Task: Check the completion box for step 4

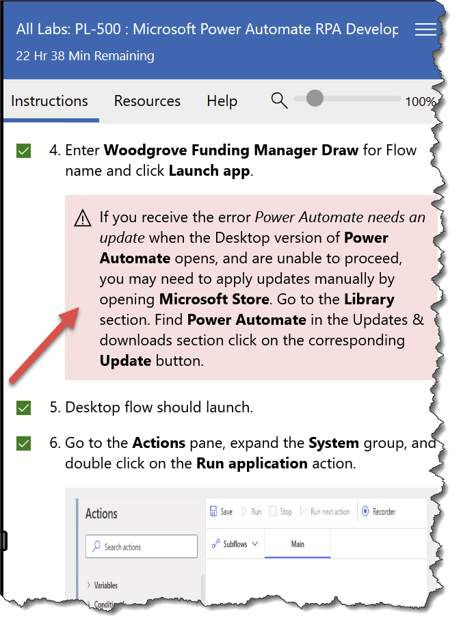Action: pyautogui.click(x=23, y=150)
